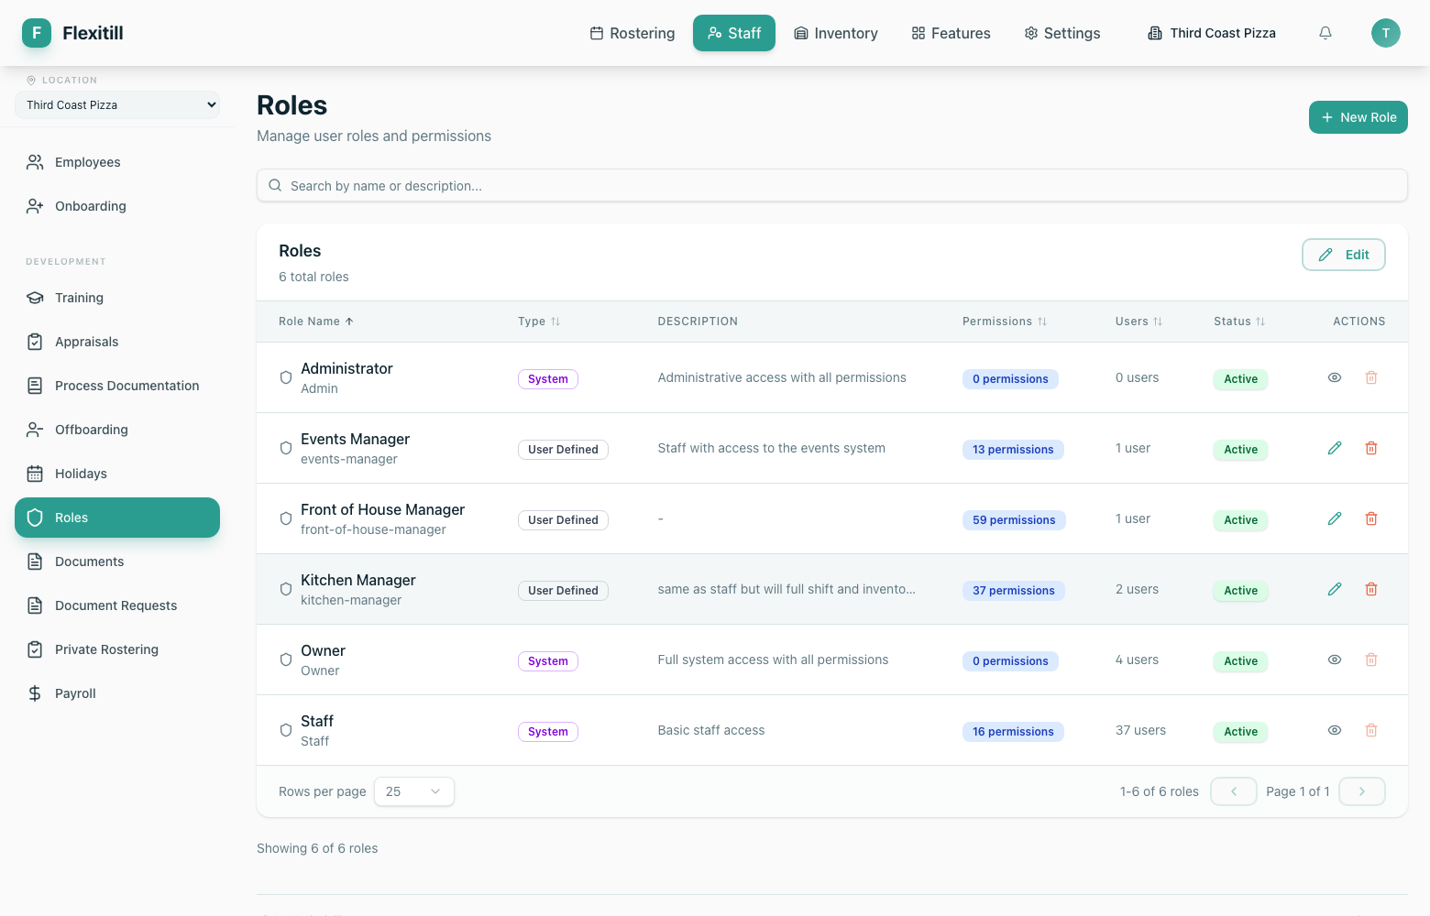Click trash icon in Administrator row
This screenshot has height=916, width=1430.
[1371, 377]
